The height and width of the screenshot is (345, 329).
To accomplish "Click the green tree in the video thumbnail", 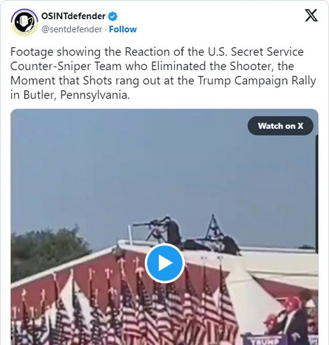I will point(48,250).
